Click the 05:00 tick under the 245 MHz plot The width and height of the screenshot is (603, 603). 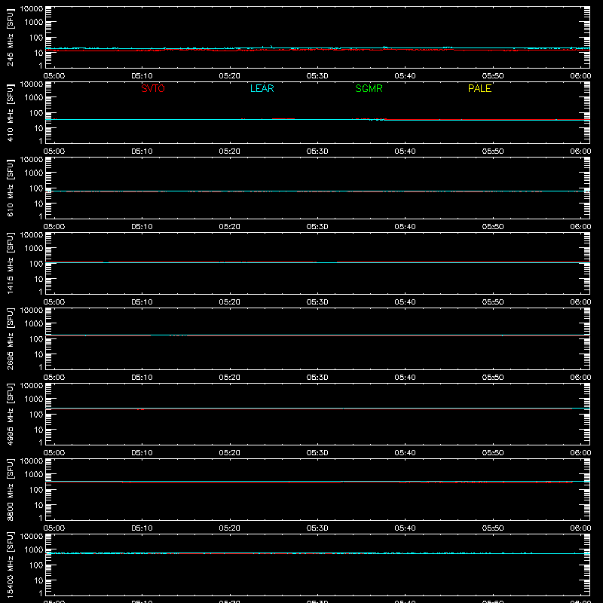[54, 76]
